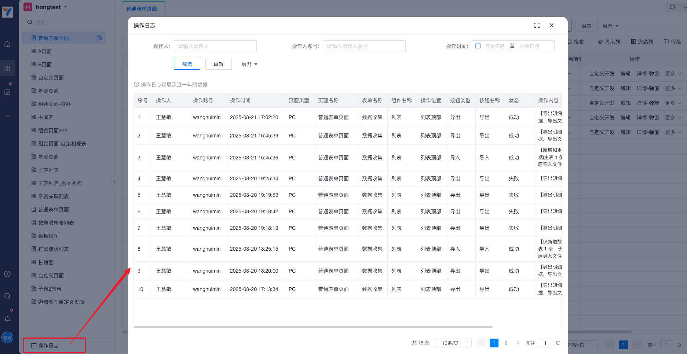Viewport: 687px width, 354px height.
Task: Go to page 2 of the log
Action: pyautogui.click(x=506, y=343)
